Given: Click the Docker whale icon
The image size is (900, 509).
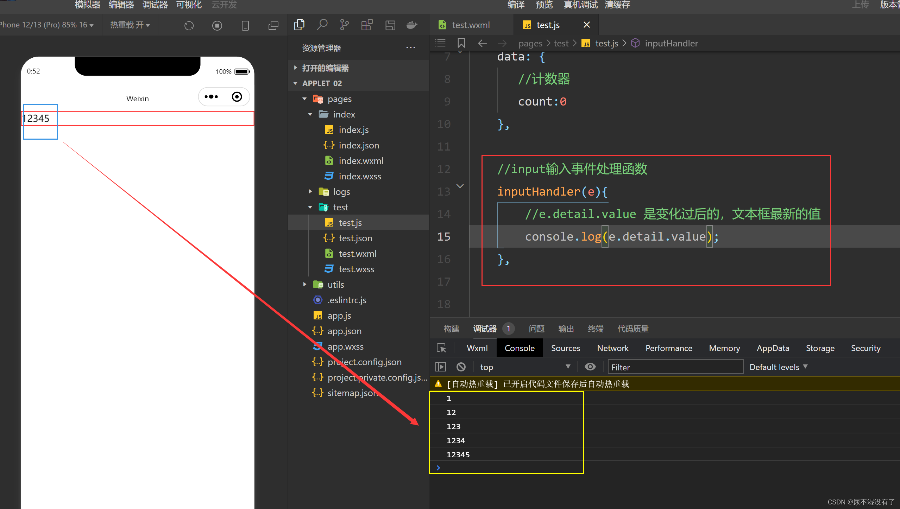Looking at the screenshot, I should tap(412, 25).
